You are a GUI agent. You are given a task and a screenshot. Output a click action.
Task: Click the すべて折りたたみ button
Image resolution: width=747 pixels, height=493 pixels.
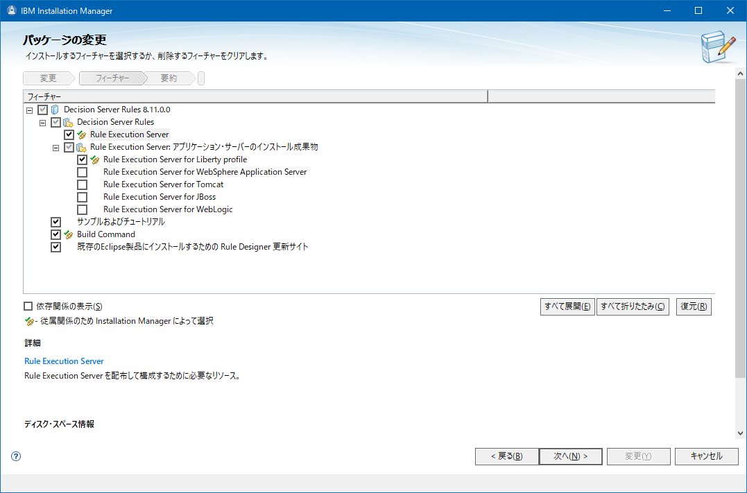click(x=633, y=306)
